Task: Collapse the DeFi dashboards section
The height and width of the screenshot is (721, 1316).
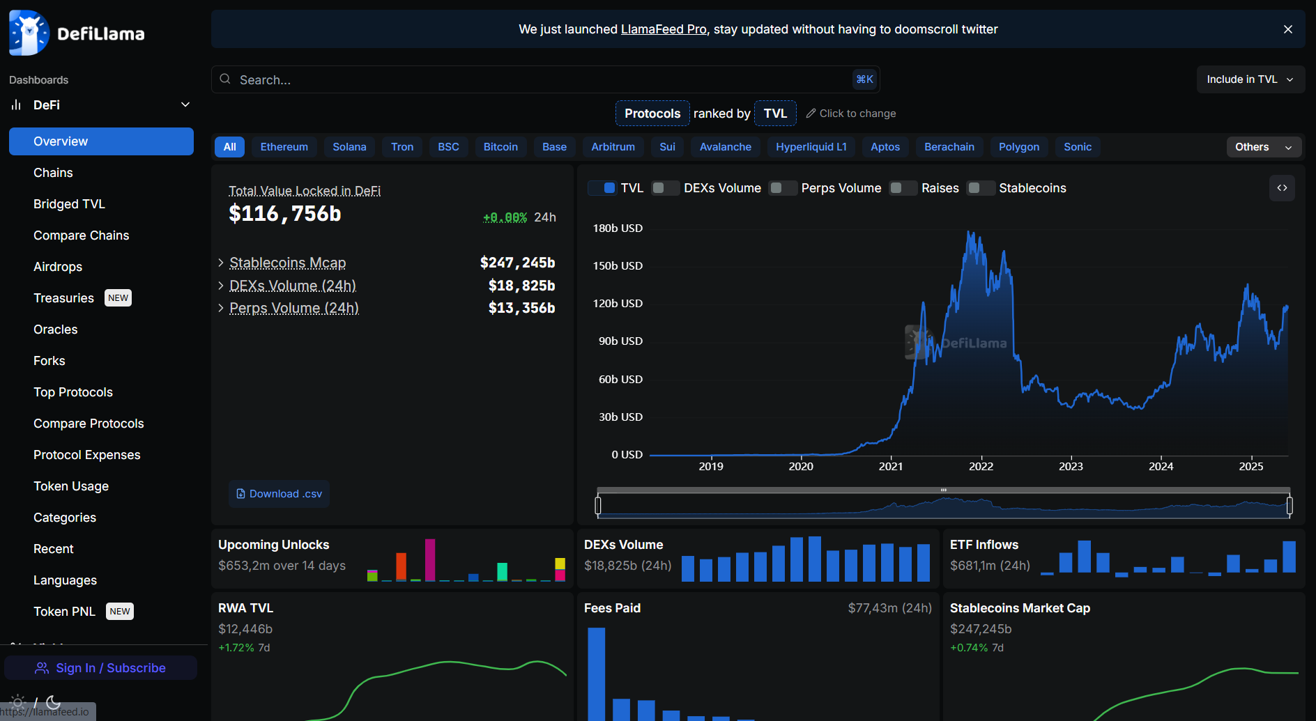Action: tap(185, 104)
